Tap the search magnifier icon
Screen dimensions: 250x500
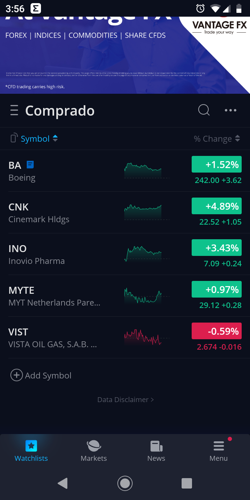pyautogui.click(x=204, y=110)
